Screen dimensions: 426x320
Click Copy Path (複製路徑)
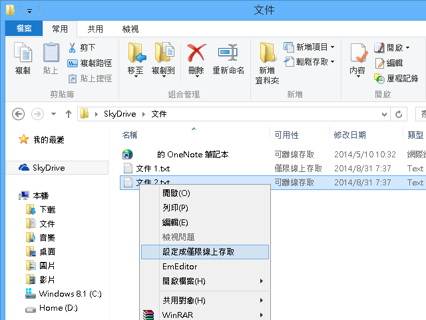point(90,63)
